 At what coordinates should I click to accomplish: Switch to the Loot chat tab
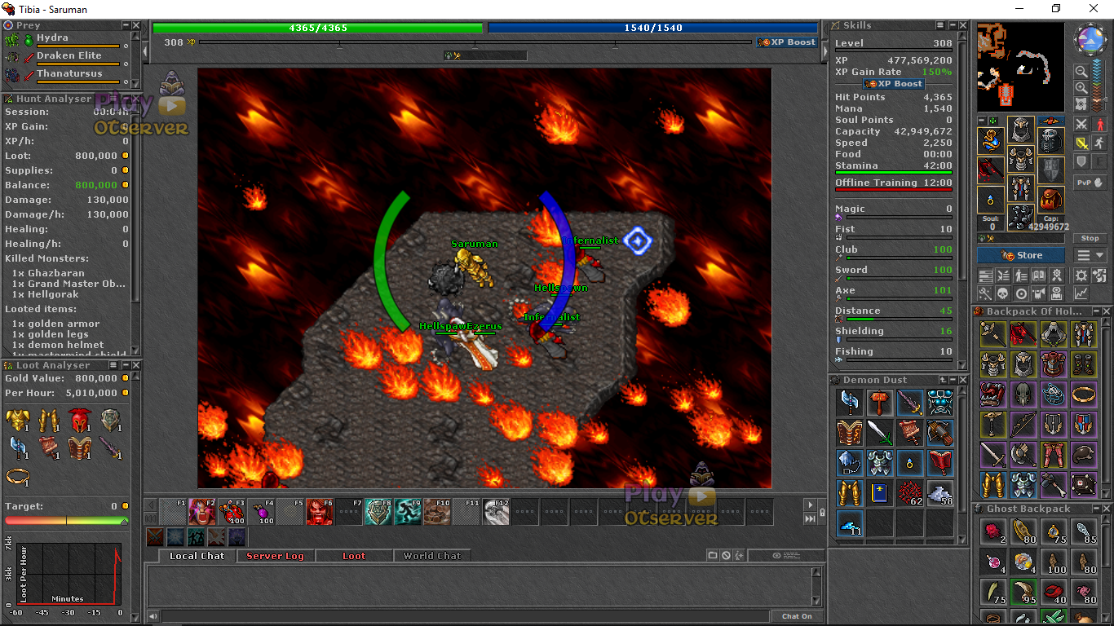[354, 556]
